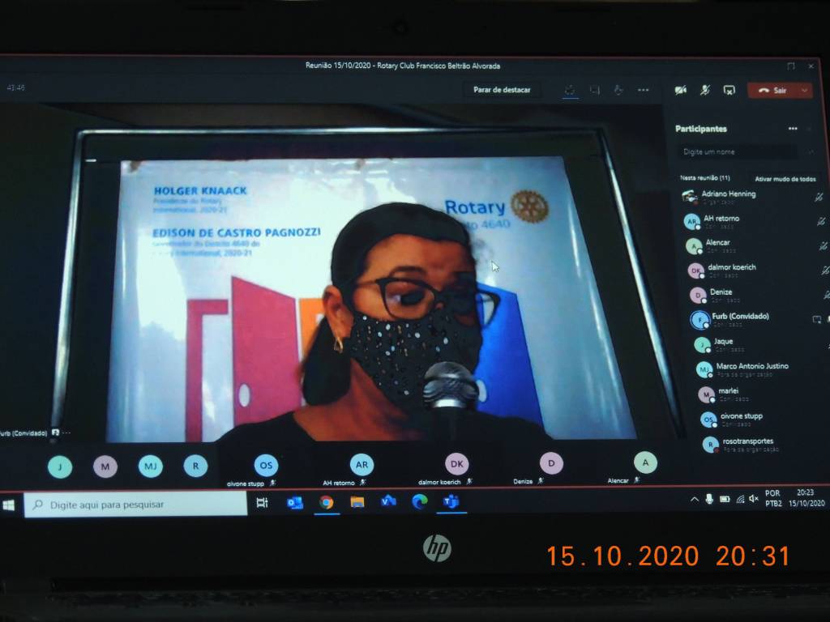Click the DK avatar of dalmor koerich
Viewport: 830px width, 622px height.
coord(456,464)
